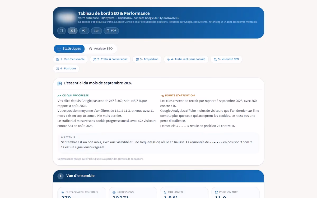This screenshot has height=198, width=317.
Task: Click the file icon on PDF button
Action: point(108,31)
